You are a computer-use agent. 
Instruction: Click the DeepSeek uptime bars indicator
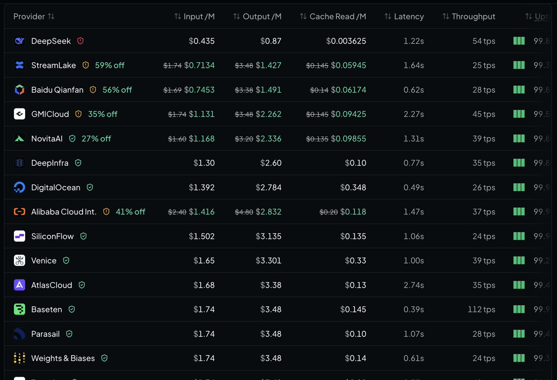click(519, 41)
